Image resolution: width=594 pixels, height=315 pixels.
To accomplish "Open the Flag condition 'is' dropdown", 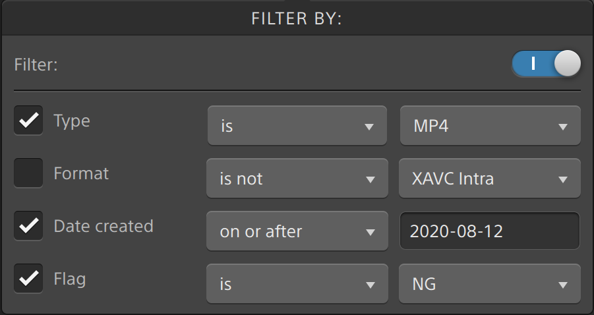I will click(297, 284).
